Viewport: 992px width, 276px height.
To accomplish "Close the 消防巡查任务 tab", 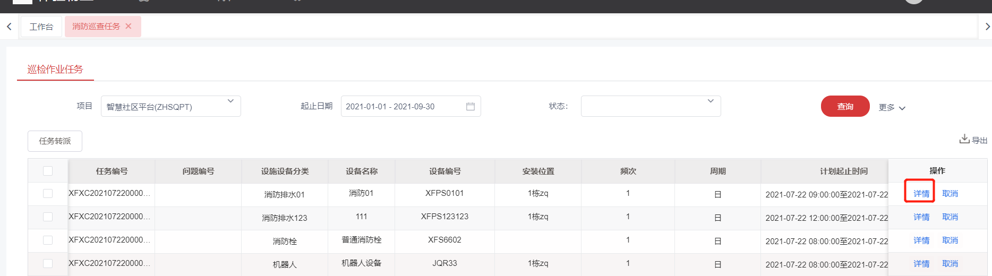I will [x=129, y=26].
